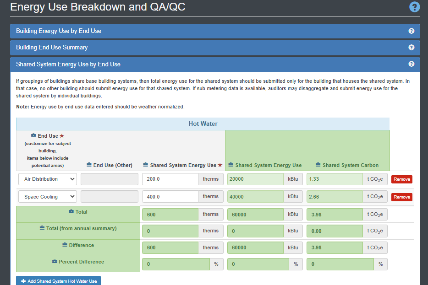
Task: Click briefcase icon beside Shared System Carbon header
Action: click(318, 165)
